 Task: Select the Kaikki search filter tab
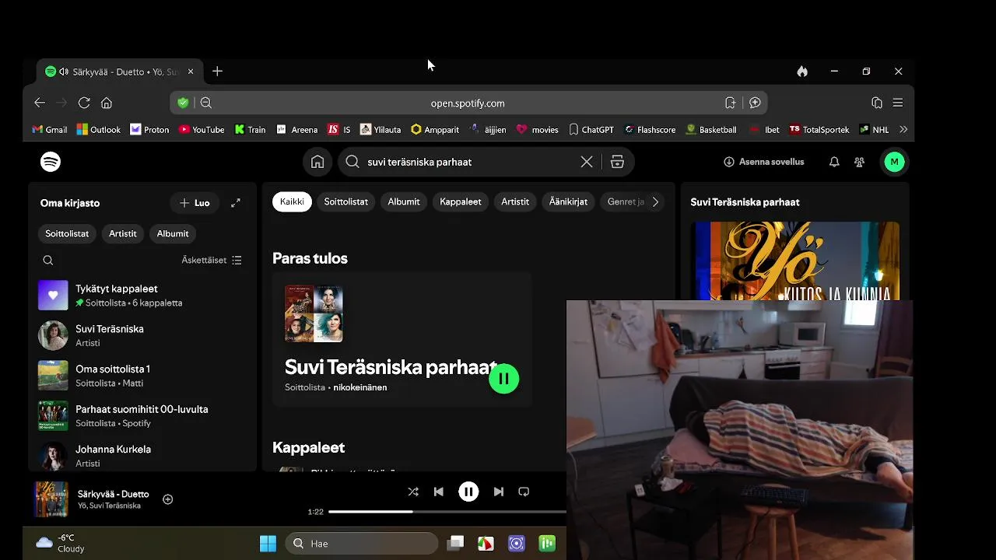click(292, 201)
